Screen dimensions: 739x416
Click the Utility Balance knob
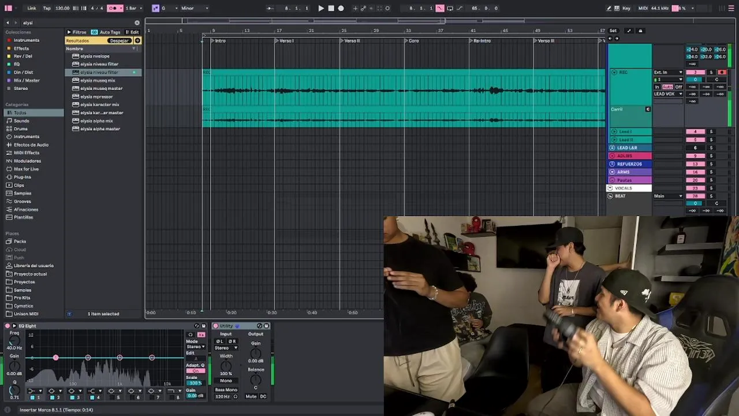pos(255,380)
